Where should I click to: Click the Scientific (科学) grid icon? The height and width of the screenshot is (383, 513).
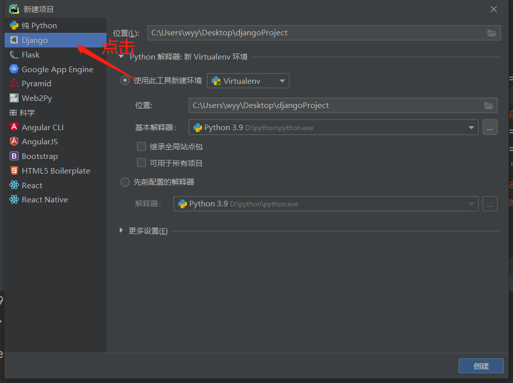coord(13,113)
